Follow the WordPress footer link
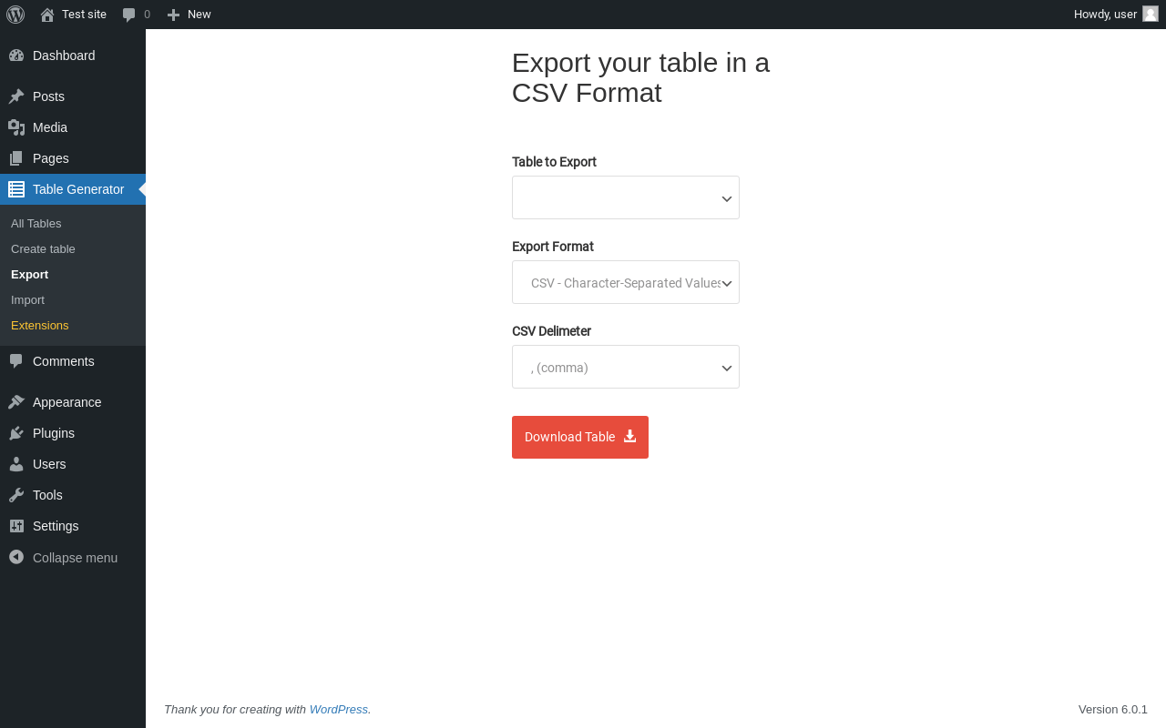 tap(338, 710)
